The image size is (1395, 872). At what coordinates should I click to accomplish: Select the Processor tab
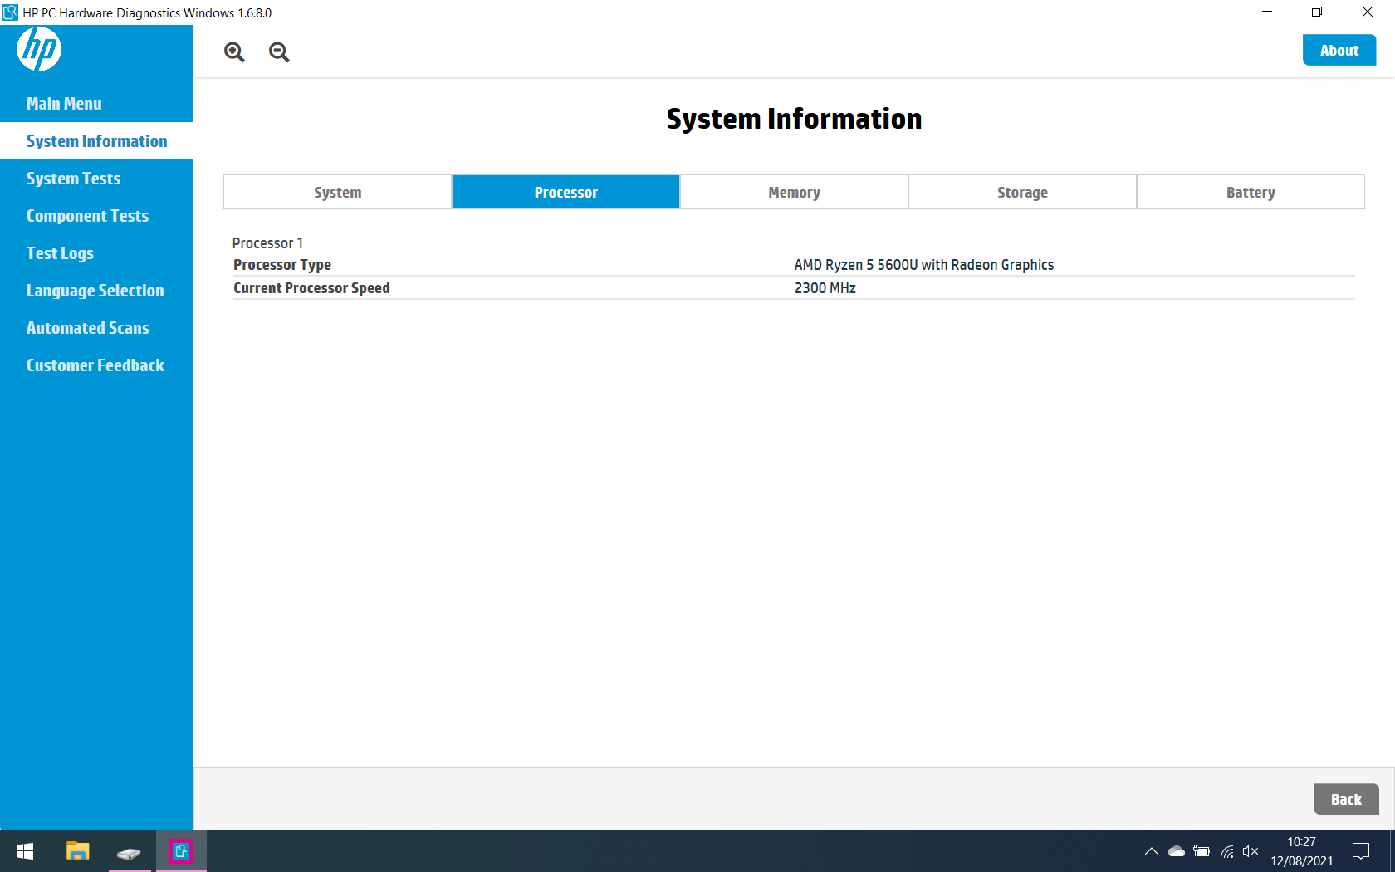coord(565,192)
